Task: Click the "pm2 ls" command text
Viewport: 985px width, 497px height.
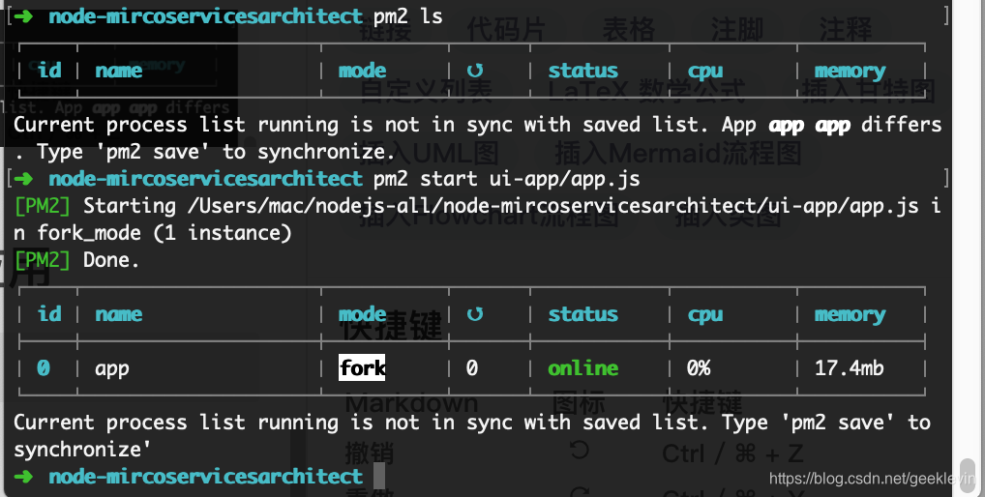Action: [x=407, y=16]
